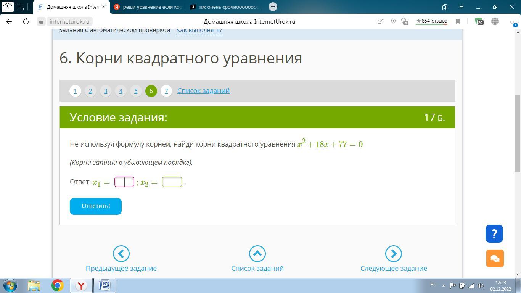Viewport: 521px width, 293px height.
Task: Switch to the 'реши уравнение' Yandex tab
Action: coord(148,7)
